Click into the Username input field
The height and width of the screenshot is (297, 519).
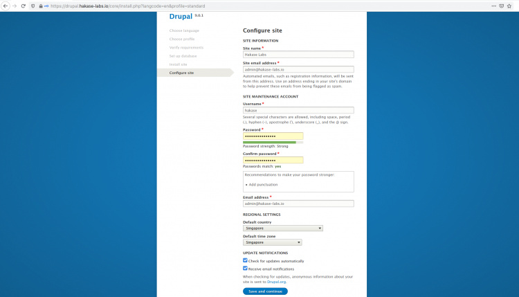(x=298, y=110)
